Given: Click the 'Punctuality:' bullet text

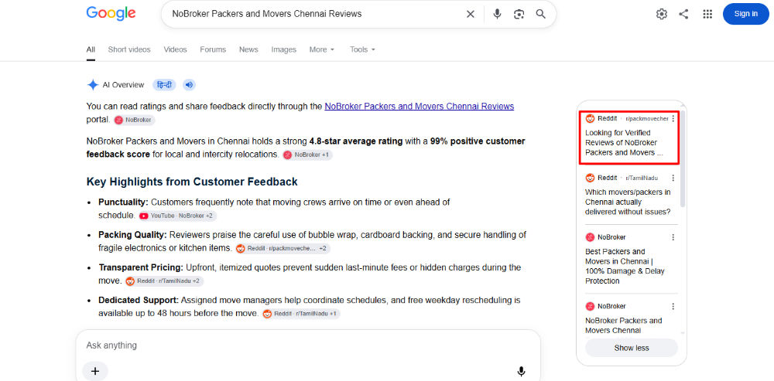Looking at the screenshot, I should click(123, 202).
